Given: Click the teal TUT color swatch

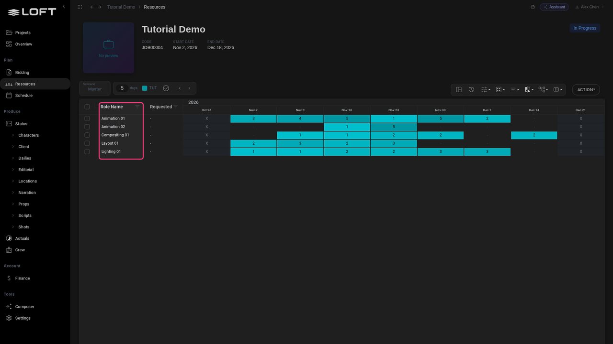Looking at the screenshot, I should [145, 88].
